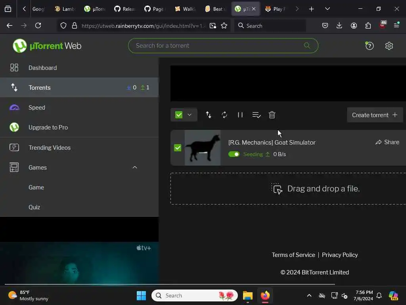The image size is (406, 305).
Task: Open Trending Videos sidebar item
Action: pyautogui.click(x=79, y=147)
